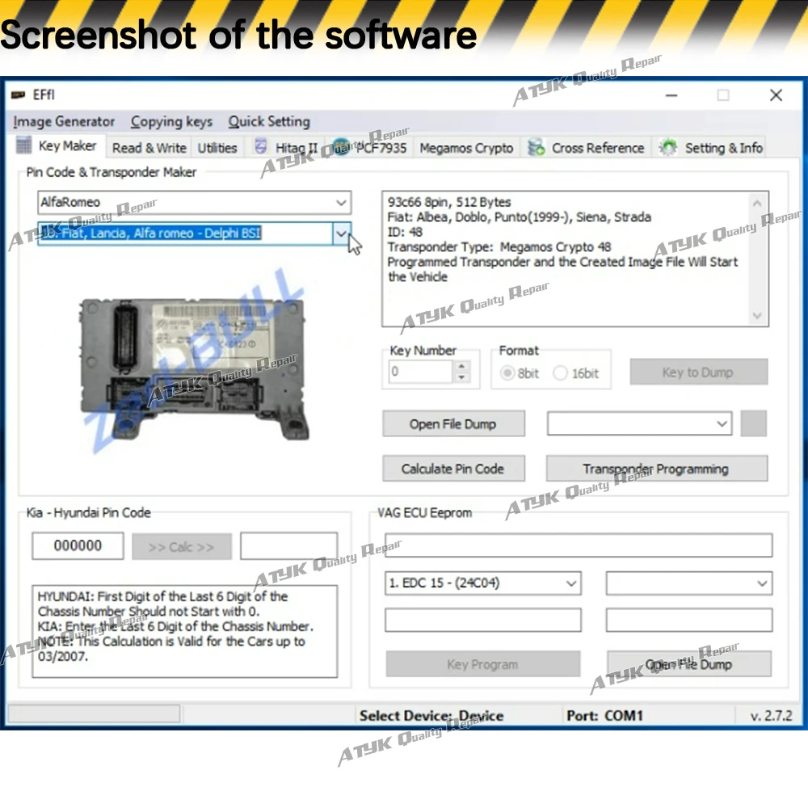The image size is (808, 808).
Task: Switch to the Megamos Crypto tab
Action: pos(466,148)
